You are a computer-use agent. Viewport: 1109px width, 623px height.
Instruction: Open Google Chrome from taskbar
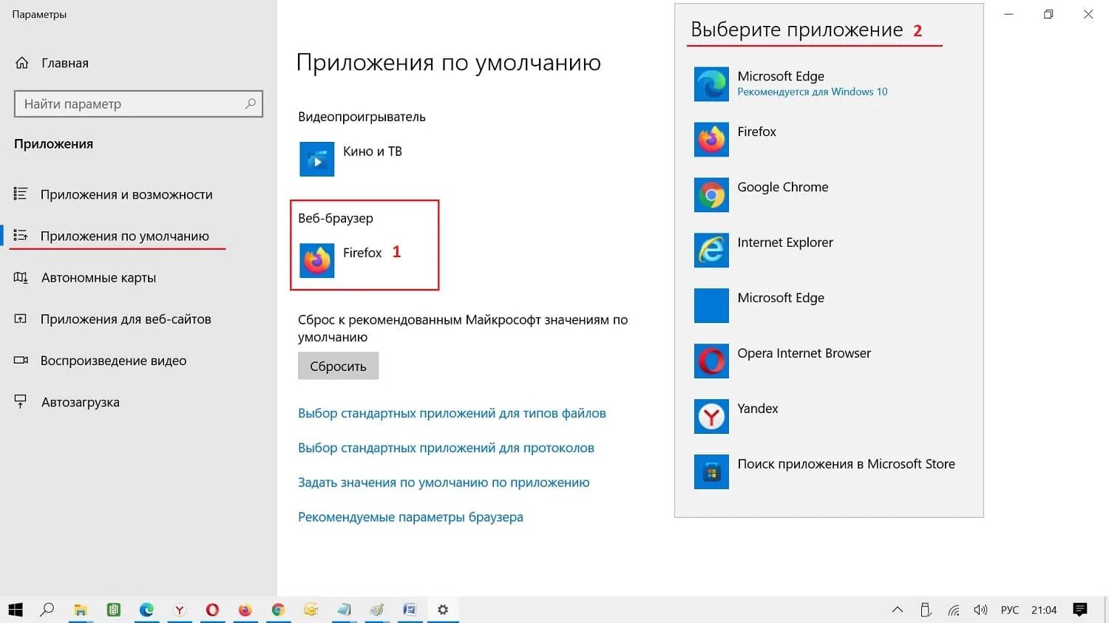278,610
